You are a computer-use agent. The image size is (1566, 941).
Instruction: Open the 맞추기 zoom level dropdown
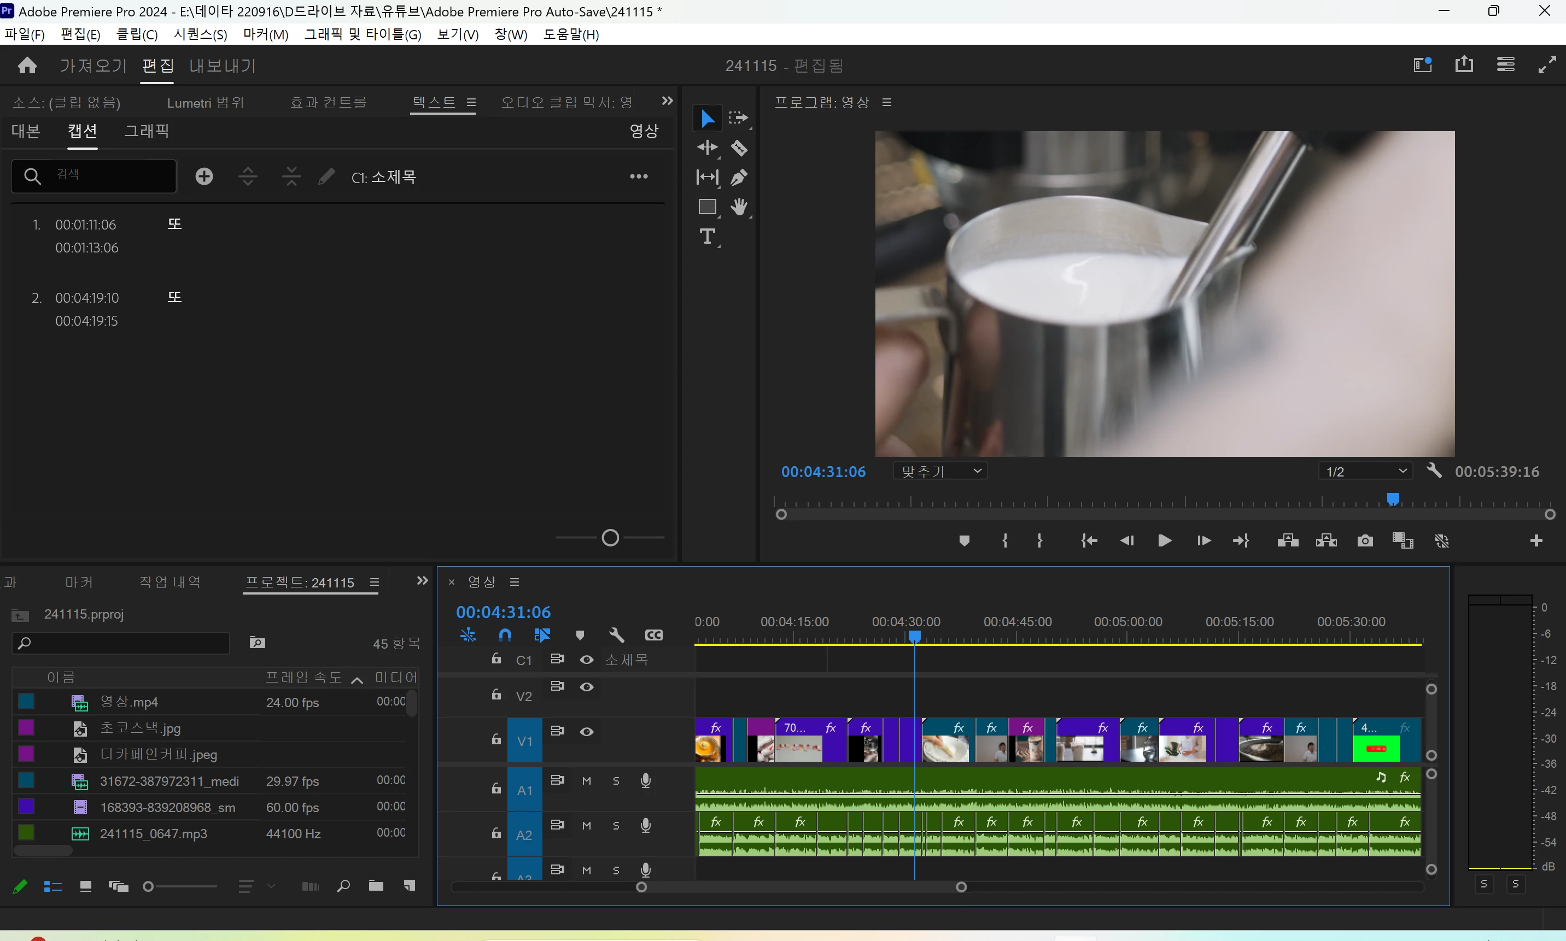(940, 471)
